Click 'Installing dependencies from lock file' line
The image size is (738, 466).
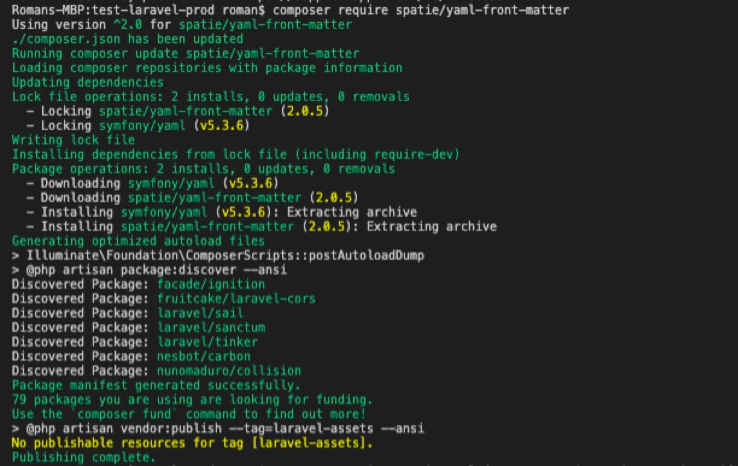[236, 155]
